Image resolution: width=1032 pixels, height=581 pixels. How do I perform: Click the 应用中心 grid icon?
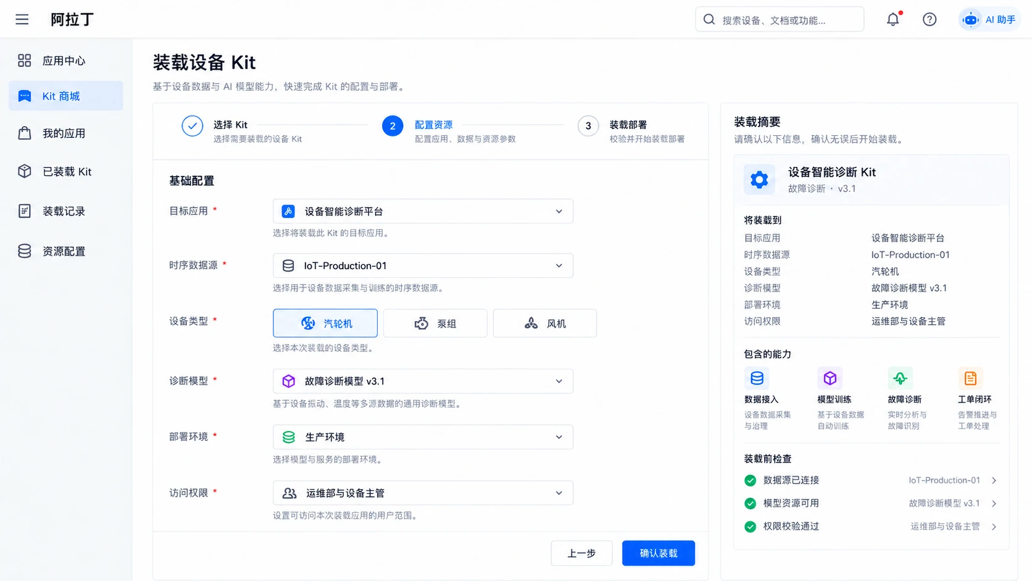click(25, 61)
